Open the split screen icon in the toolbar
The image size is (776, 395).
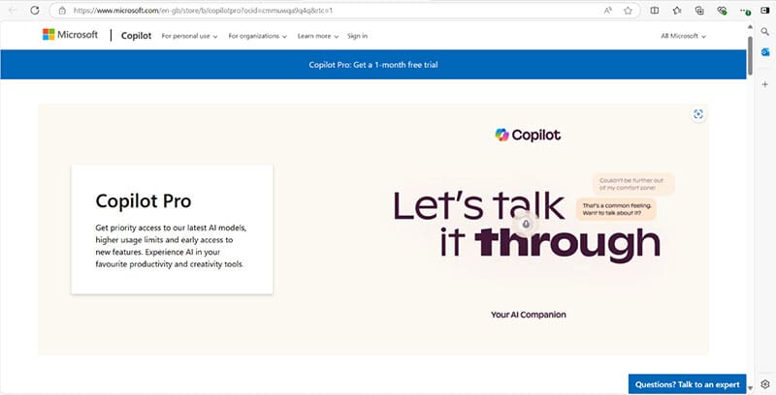[x=654, y=11]
